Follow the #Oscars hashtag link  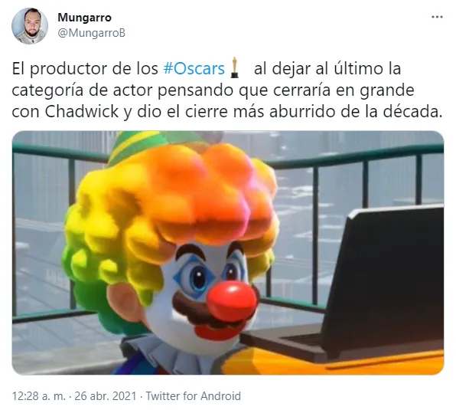click(x=194, y=69)
